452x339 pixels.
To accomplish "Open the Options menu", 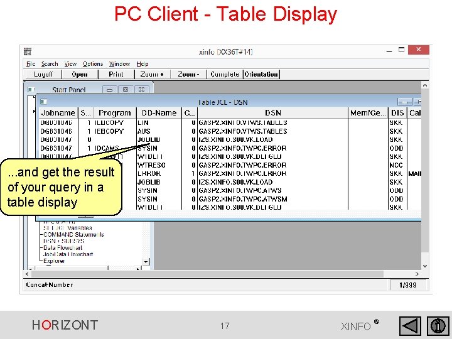I will point(93,63).
